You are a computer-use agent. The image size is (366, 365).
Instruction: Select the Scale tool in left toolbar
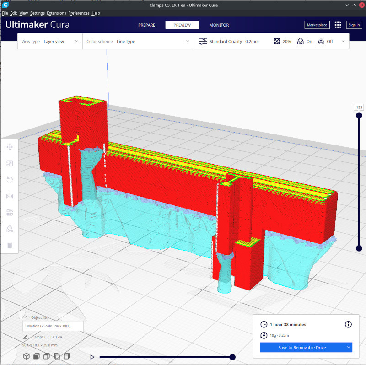coord(10,164)
